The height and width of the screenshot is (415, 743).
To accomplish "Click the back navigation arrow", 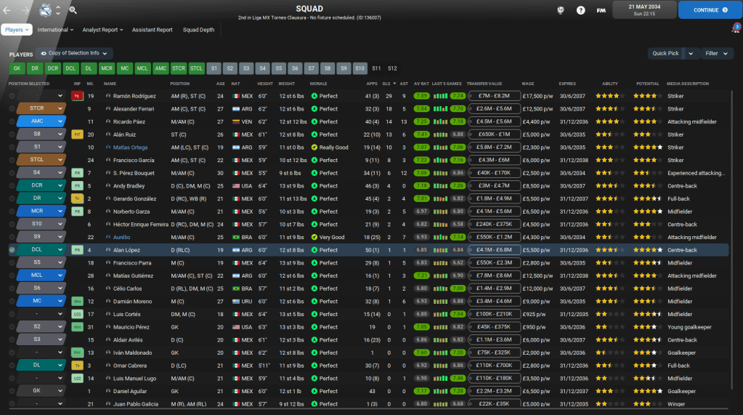I will [7, 10].
